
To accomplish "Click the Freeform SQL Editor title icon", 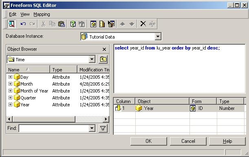I will 7,5.
